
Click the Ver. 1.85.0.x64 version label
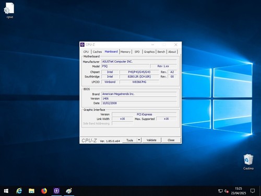point(110,141)
